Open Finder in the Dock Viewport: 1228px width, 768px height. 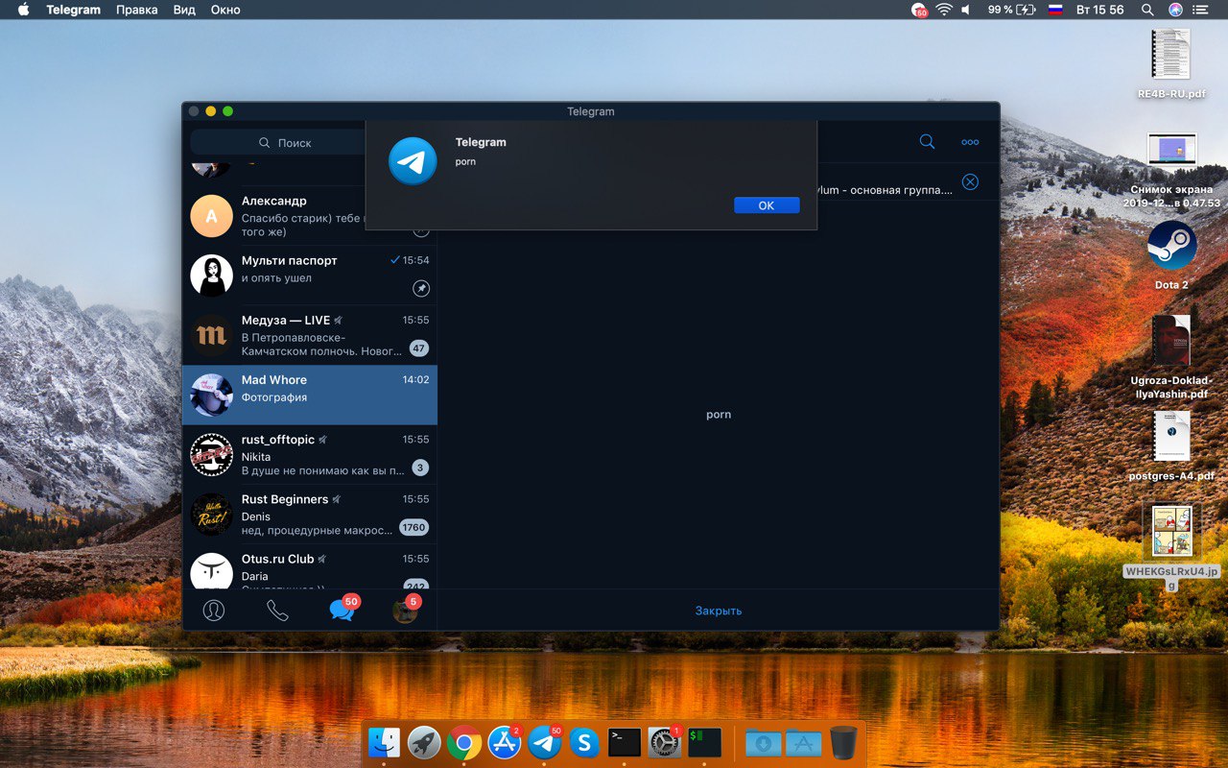pyautogui.click(x=384, y=742)
